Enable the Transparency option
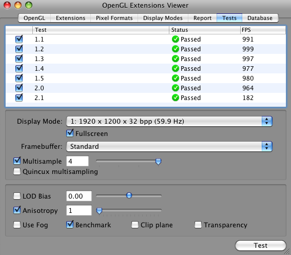Viewport: 291px width, 255px height. point(198,225)
